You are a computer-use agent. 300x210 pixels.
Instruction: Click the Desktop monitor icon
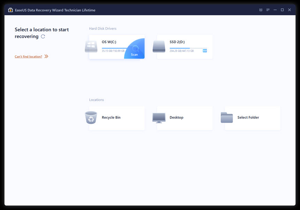[x=159, y=118]
